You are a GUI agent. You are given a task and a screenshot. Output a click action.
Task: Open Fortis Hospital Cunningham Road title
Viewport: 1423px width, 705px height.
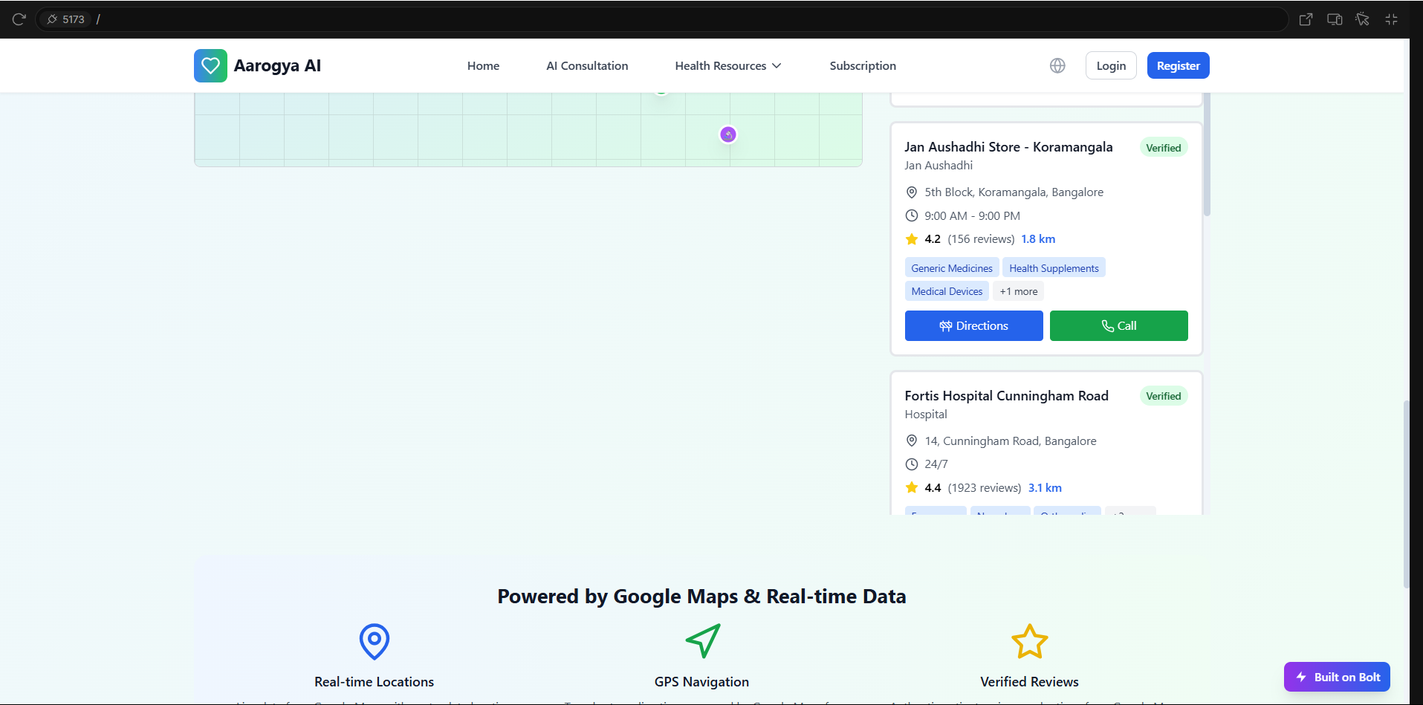tap(1006, 396)
